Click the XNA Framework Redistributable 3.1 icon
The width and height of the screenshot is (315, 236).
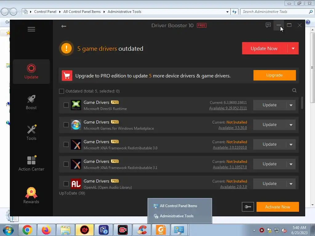click(76, 164)
